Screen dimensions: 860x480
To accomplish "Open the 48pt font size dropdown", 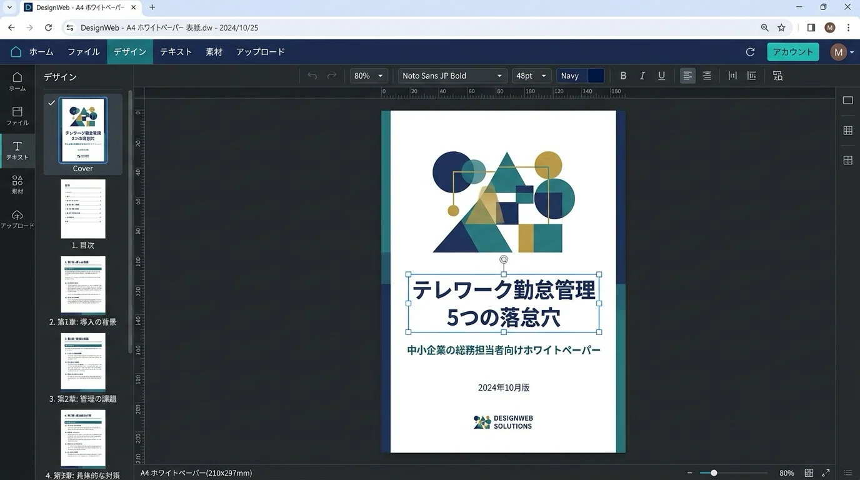I will [x=532, y=76].
